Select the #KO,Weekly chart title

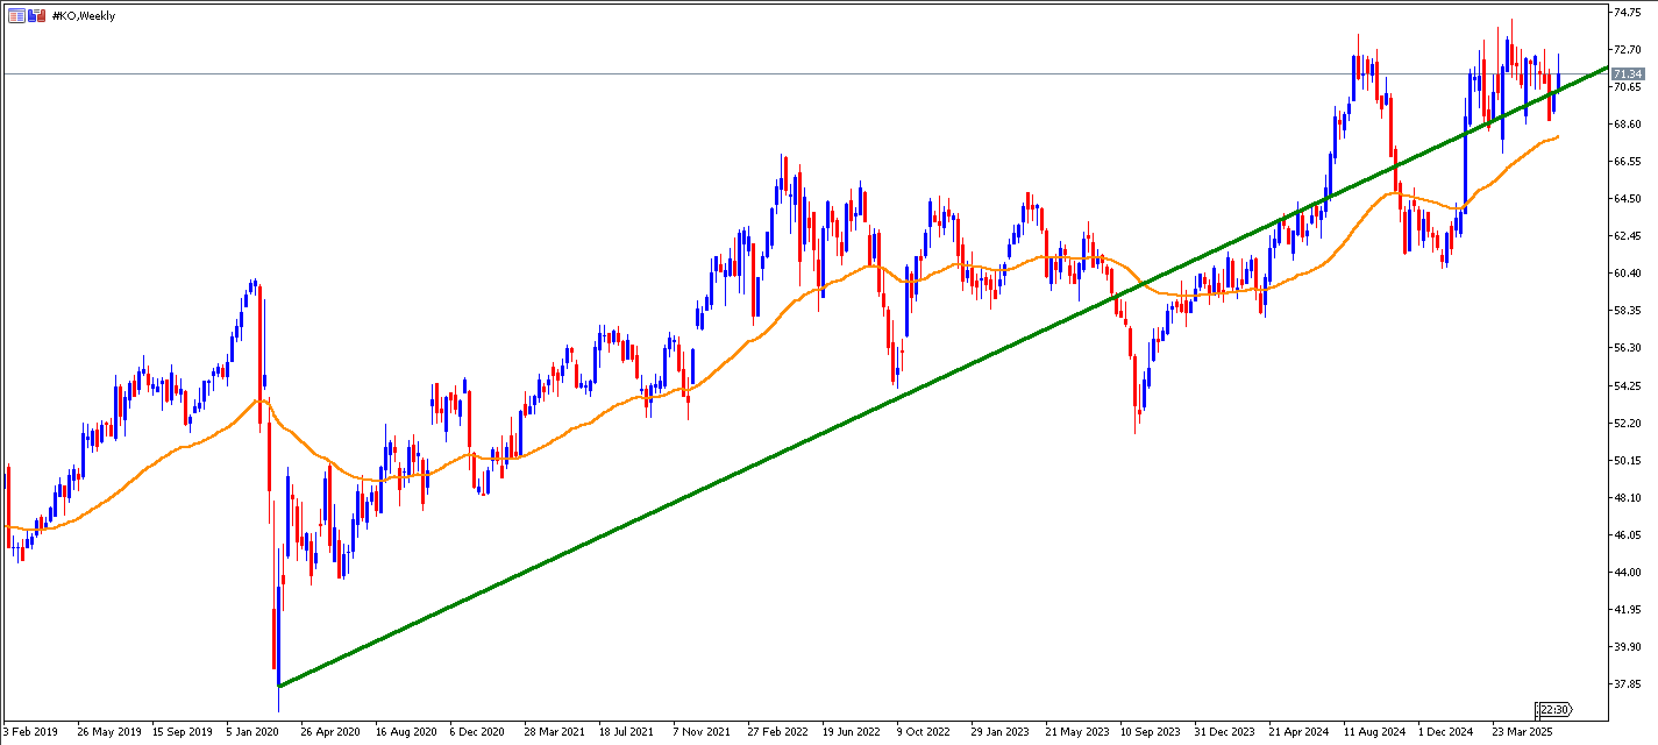point(84,16)
